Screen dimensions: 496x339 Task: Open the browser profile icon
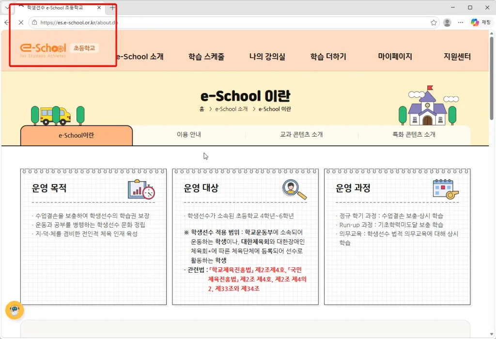(447, 22)
